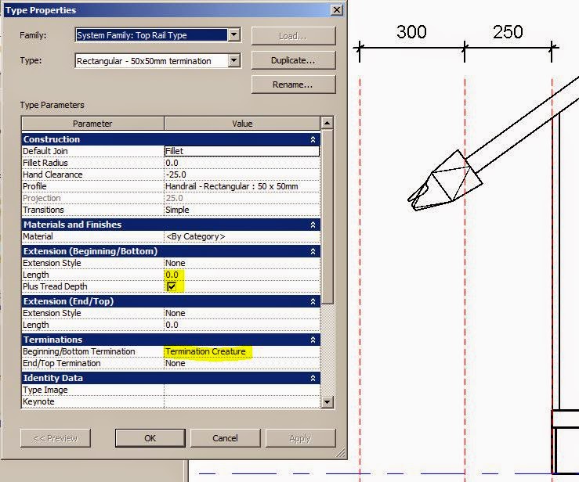
Task: Click the Type Image parameter label
Action: click(x=45, y=390)
